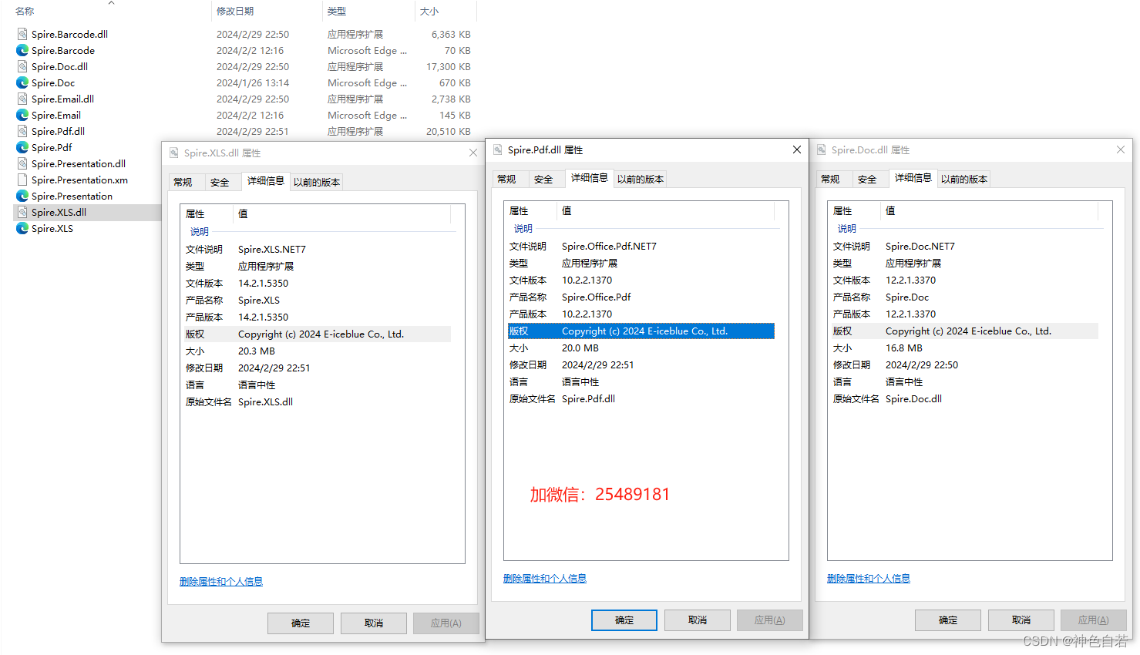Sort file list by 类型 column
Image resolution: width=1140 pixels, height=655 pixels.
[337, 12]
